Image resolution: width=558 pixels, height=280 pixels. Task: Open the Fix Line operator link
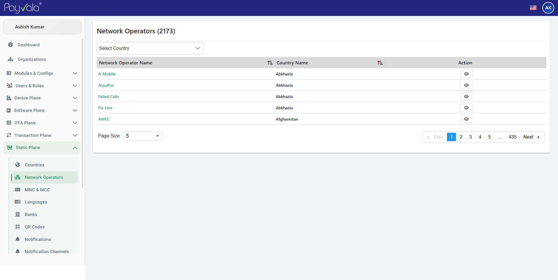click(x=105, y=108)
